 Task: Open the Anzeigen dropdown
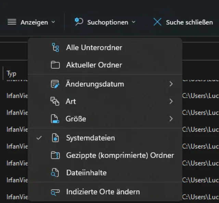click(x=31, y=22)
